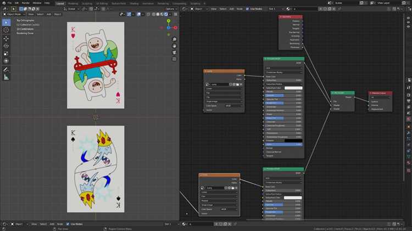Screen dimensions: 412x231
Task: Open Slot 1 dropdown in top node editor
Action: 276,9
